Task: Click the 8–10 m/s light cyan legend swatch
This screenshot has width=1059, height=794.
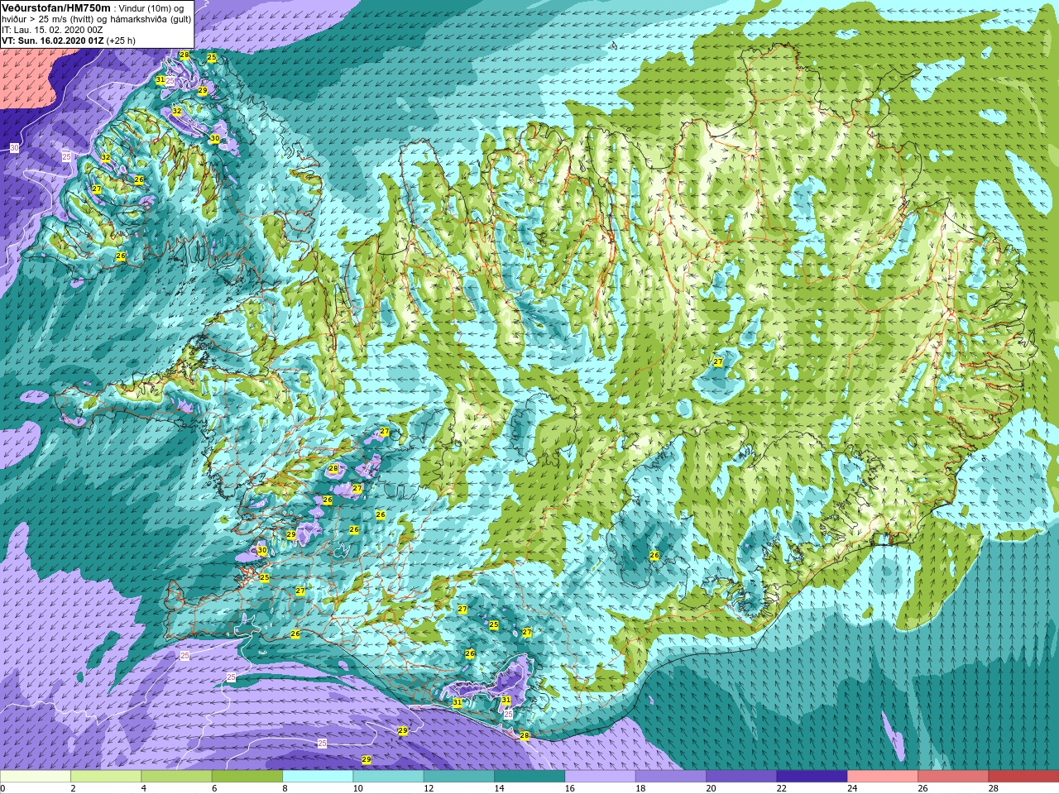Action: pyautogui.click(x=318, y=777)
